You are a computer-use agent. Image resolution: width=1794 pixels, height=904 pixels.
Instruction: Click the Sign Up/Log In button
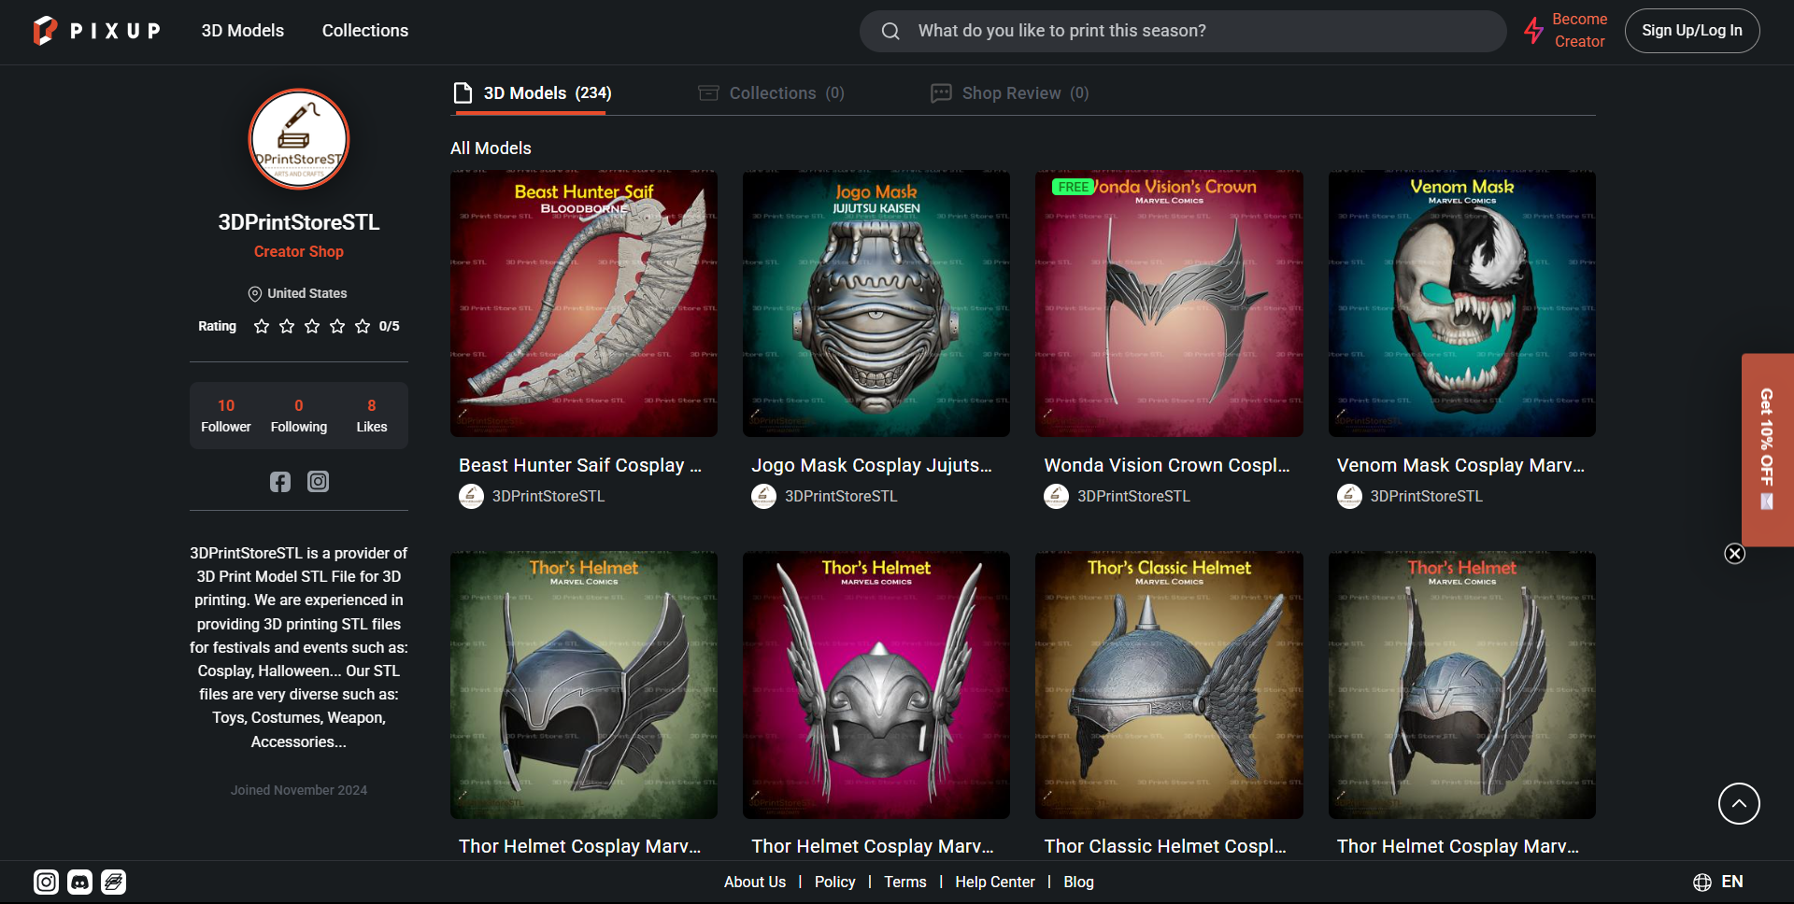pyautogui.click(x=1691, y=31)
